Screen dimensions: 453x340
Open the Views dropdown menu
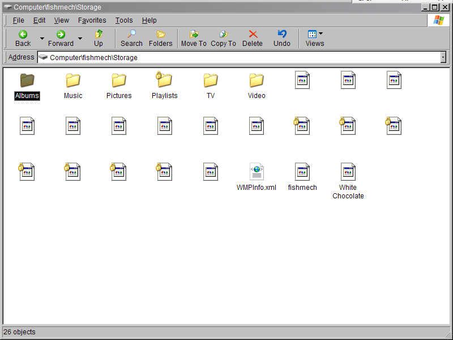point(315,39)
